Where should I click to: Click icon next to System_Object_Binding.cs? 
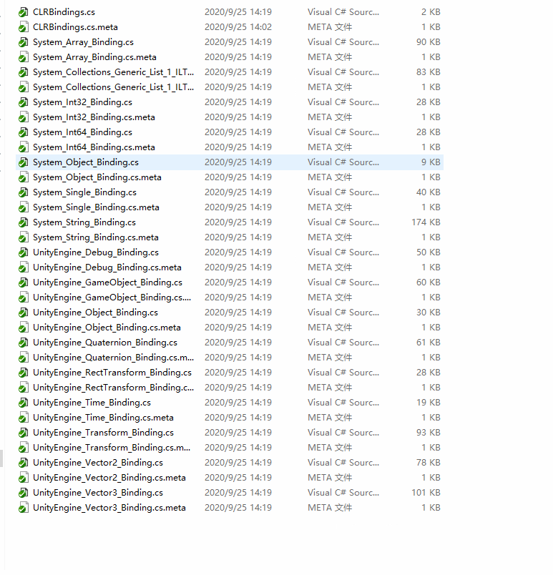tap(24, 162)
